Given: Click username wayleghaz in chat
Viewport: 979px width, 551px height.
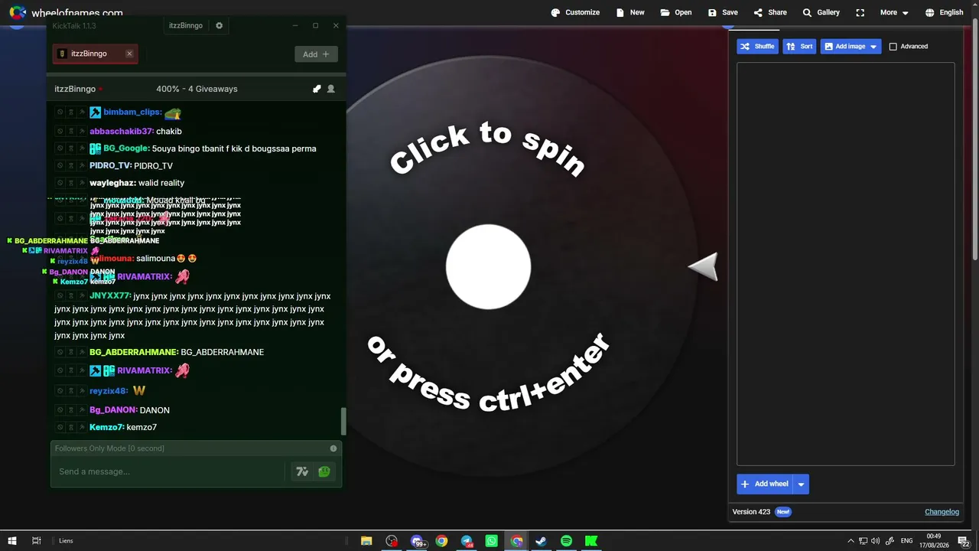Looking at the screenshot, I should coord(112,183).
